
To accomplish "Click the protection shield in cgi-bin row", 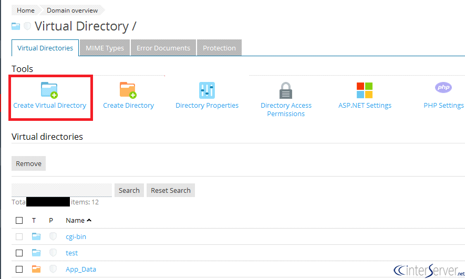I will pyautogui.click(x=53, y=236).
